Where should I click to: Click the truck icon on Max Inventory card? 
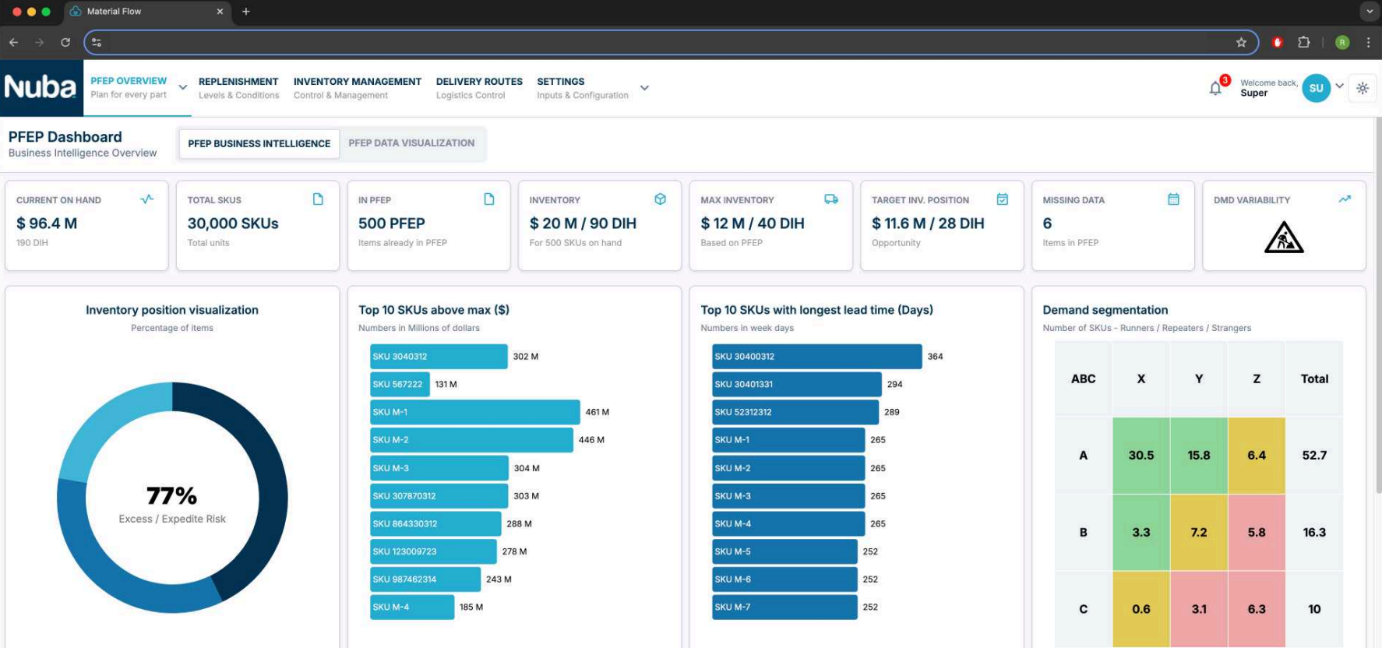click(831, 199)
